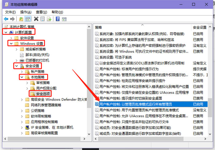The height and width of the screenshot is (150, 215).
Task: Toggle the show/hide console tree icon
Action: click(28, 19)
